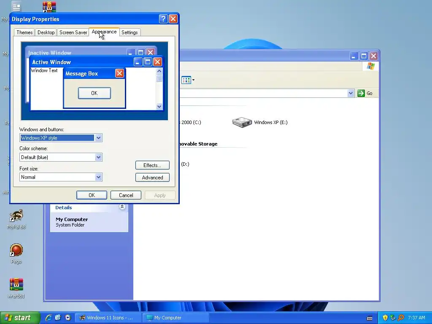Screen dimensions: 432x324
Task: Click the Message Box preview title
Action: pos(82,73)
